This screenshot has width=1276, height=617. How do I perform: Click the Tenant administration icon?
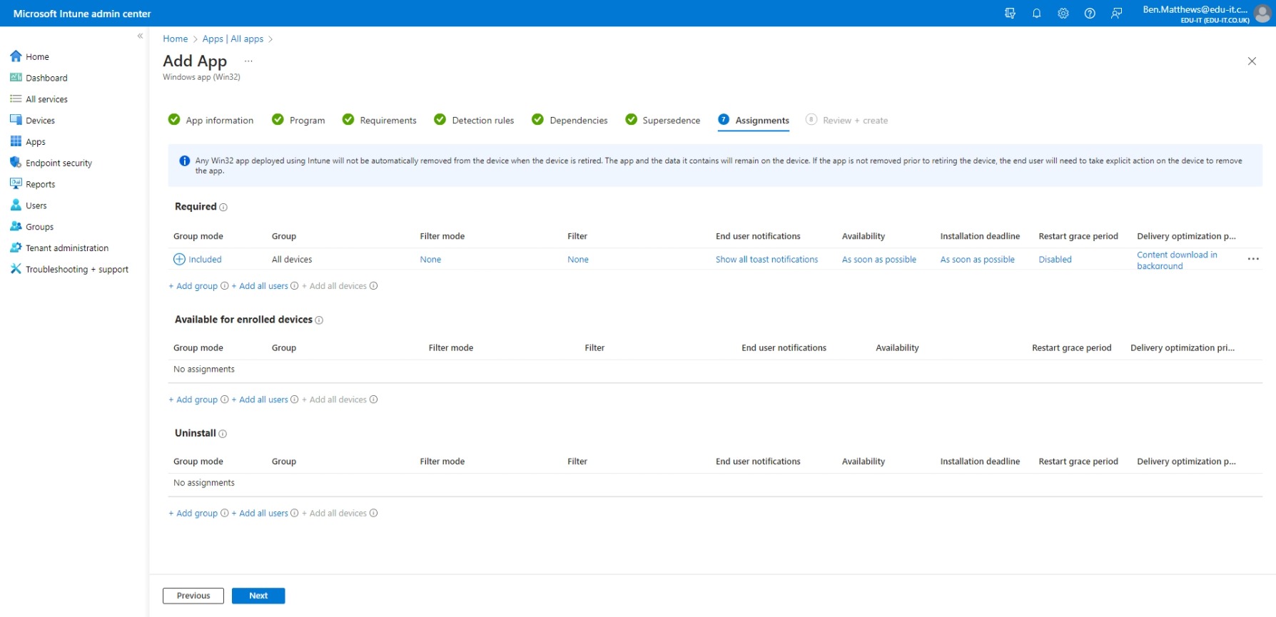pos(16,248)
